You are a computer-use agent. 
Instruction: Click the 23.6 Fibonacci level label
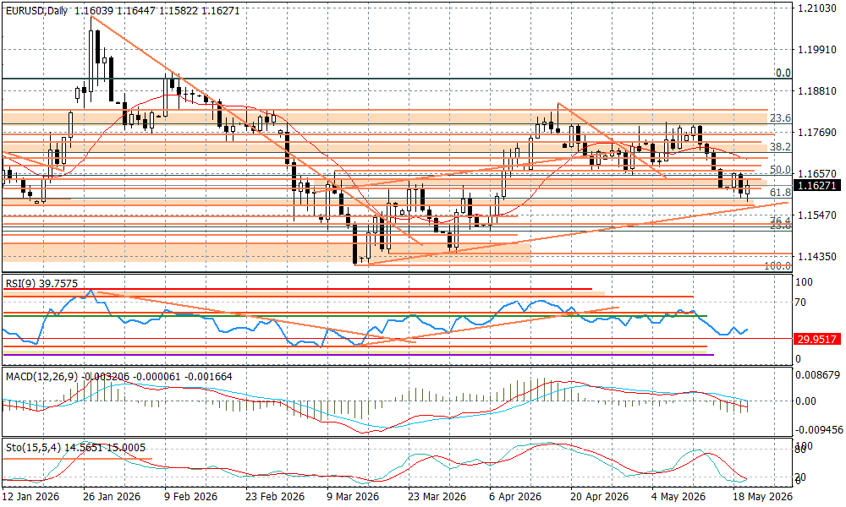780,118
